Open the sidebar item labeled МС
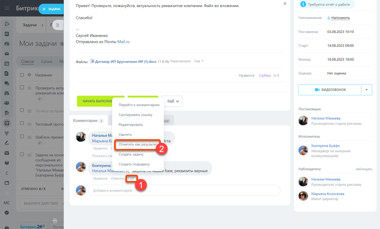380x229 pixels. pyautogui.click(x=7, y=203)
